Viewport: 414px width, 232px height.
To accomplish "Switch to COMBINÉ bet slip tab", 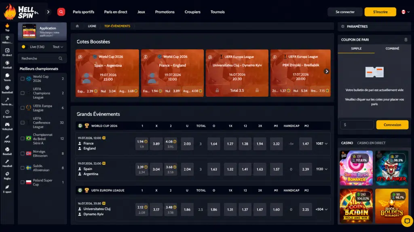I will 392,49.
